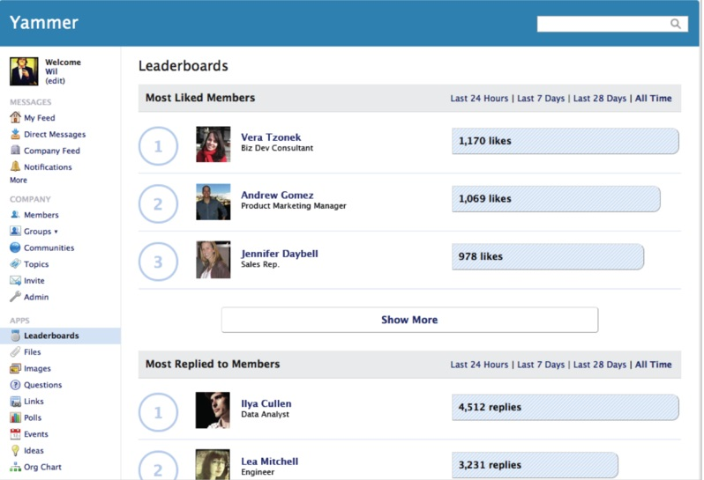Click Ilya Cullen's profile photo
This screenshot has width=704, height=480.
click(213, 410)
